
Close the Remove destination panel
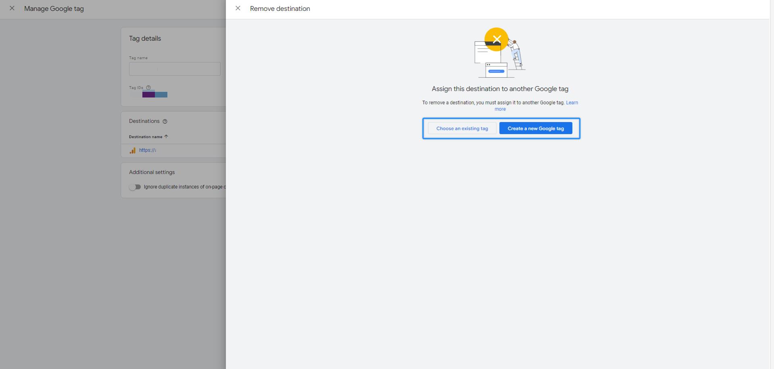click(238, 8)
